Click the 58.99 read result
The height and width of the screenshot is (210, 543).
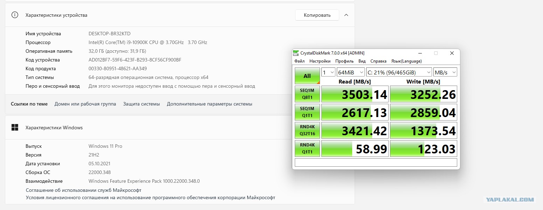[355, 149]
